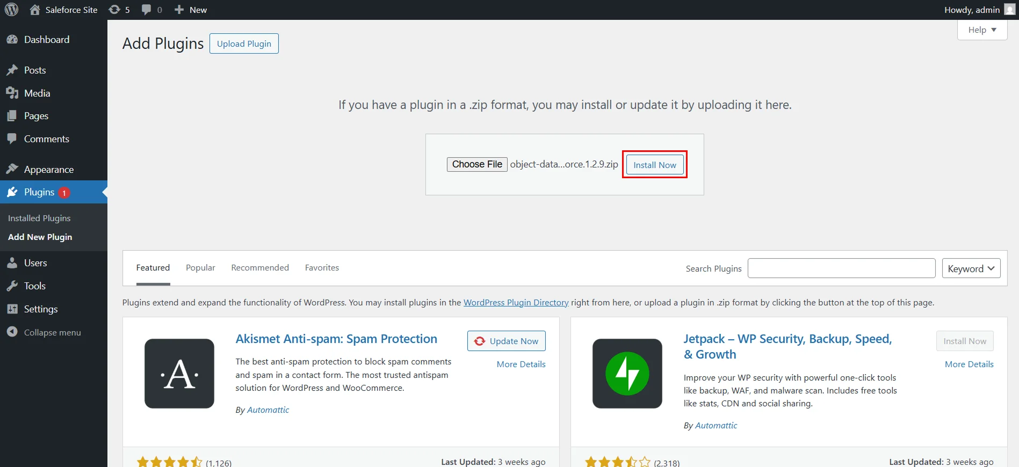
Task: Click the Settings menu label
Action: click(x=41, y=309)
